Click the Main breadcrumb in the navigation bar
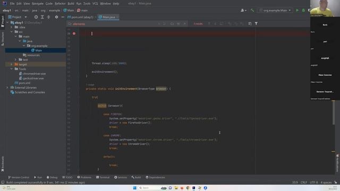The width and height of the screenshot is (340, 191). tap(69, 11)
